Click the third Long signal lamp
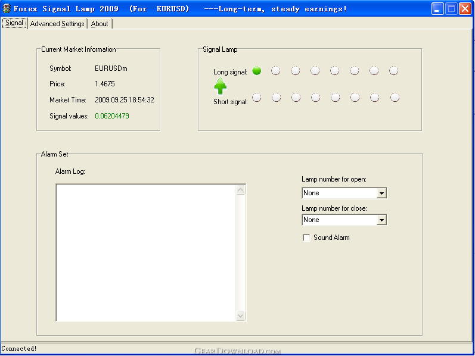Image resolution: width=475 pixels, height=356 pixels. pyautogui.click(x=296, y=71)
